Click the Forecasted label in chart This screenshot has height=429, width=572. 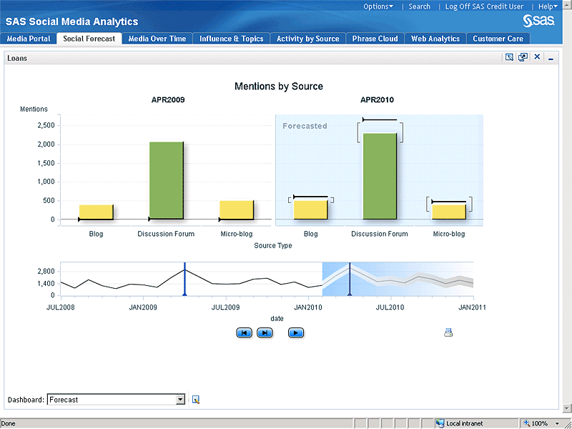click(x=305, y=126)
